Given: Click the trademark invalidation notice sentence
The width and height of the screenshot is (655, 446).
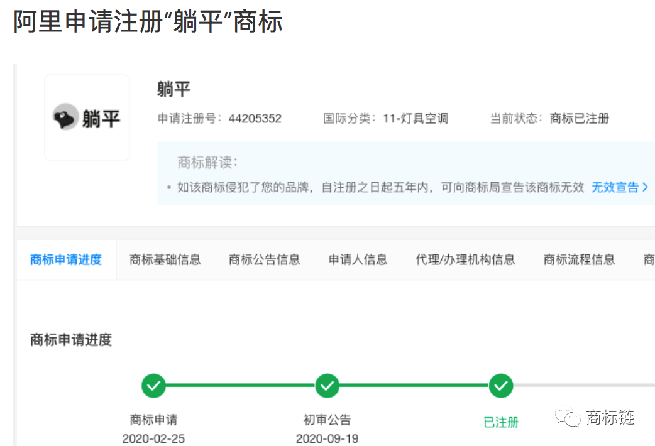Looking at the screenshot, I should (380, 187).
